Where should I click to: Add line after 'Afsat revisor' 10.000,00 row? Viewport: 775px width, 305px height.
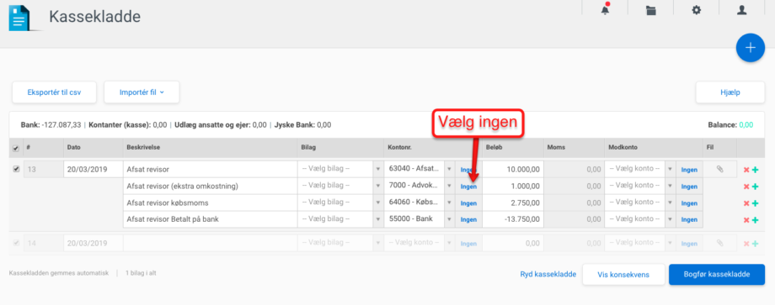[x=756, y=170]
